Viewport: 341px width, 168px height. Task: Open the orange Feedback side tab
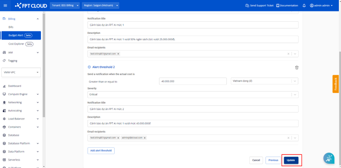pos(336,84)
